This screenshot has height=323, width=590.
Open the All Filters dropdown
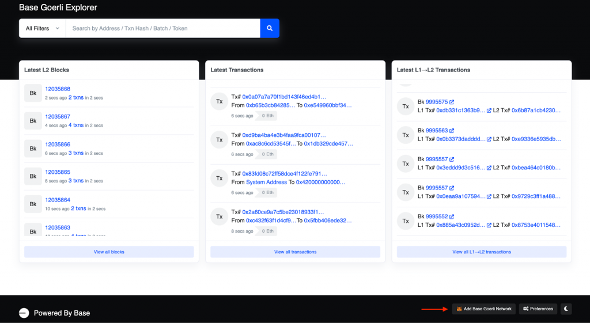(x=43, y=28)
